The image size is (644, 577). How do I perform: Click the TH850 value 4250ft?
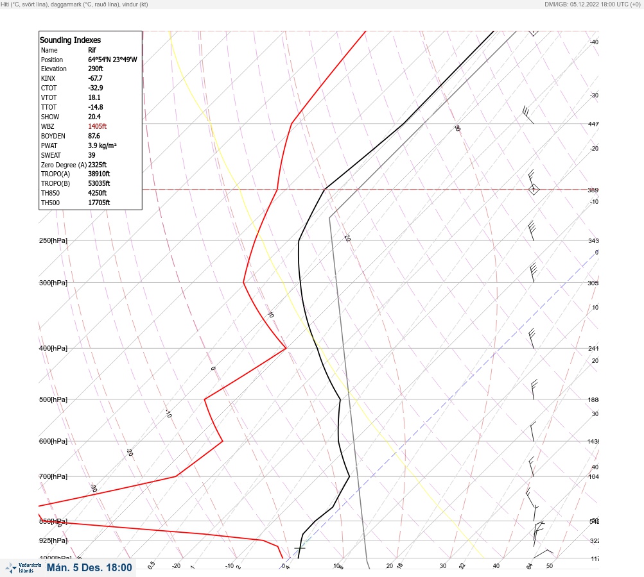pyautogui.click(x=98, y=193)
